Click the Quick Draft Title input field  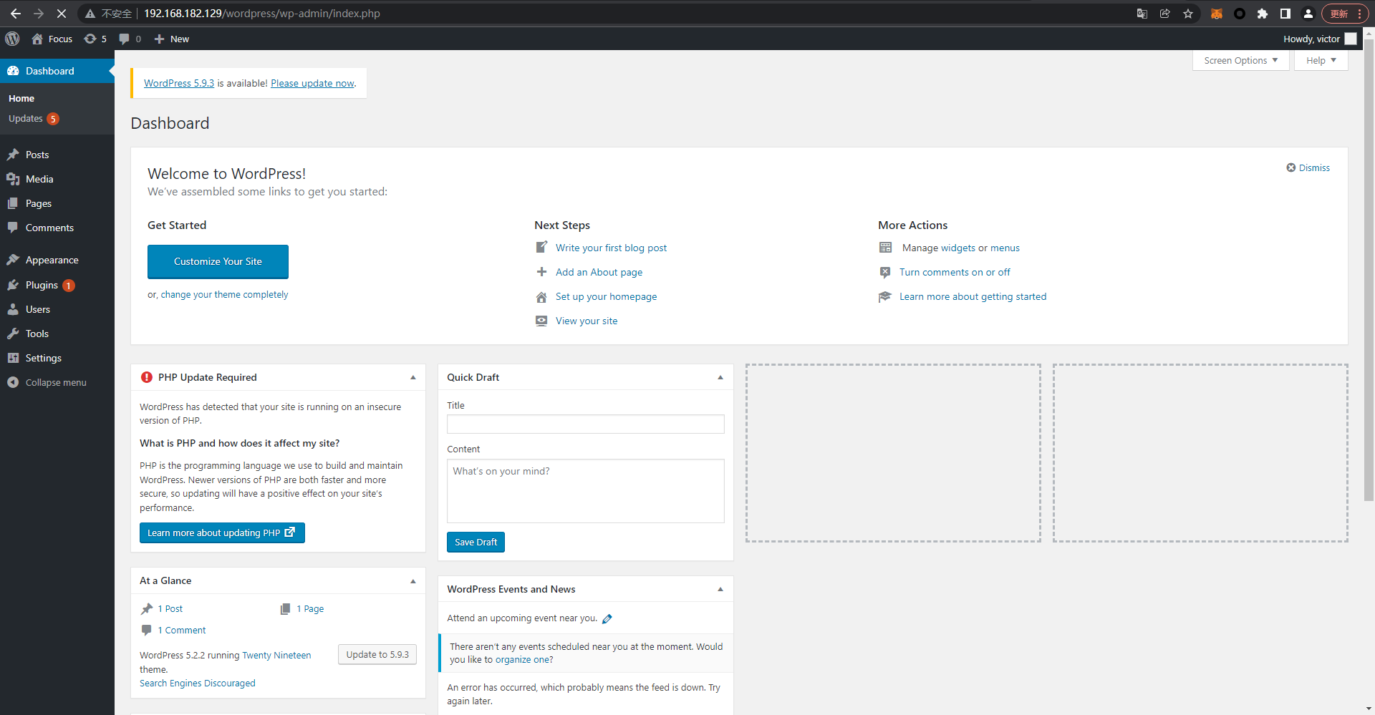coord(586,424)
